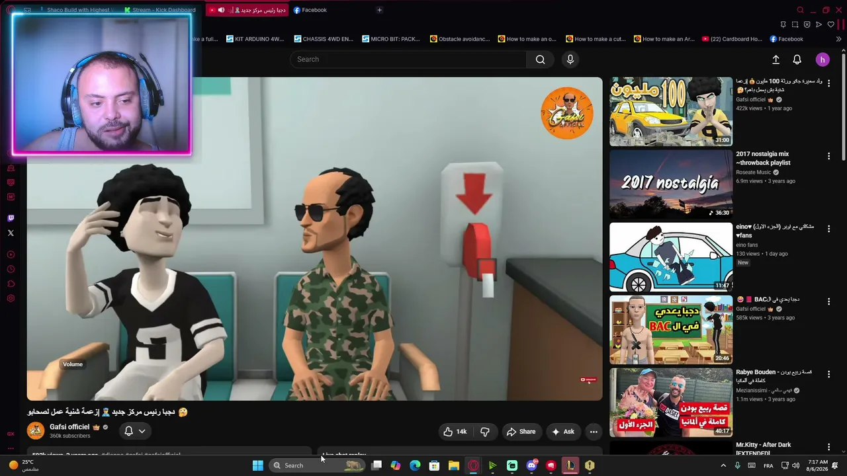Open the purple account avatar menu
Screen dimensions: 847x476
(823, 59)
